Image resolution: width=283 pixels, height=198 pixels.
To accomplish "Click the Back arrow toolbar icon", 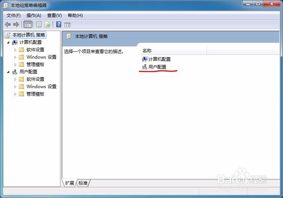I will [x=8, y=24].
